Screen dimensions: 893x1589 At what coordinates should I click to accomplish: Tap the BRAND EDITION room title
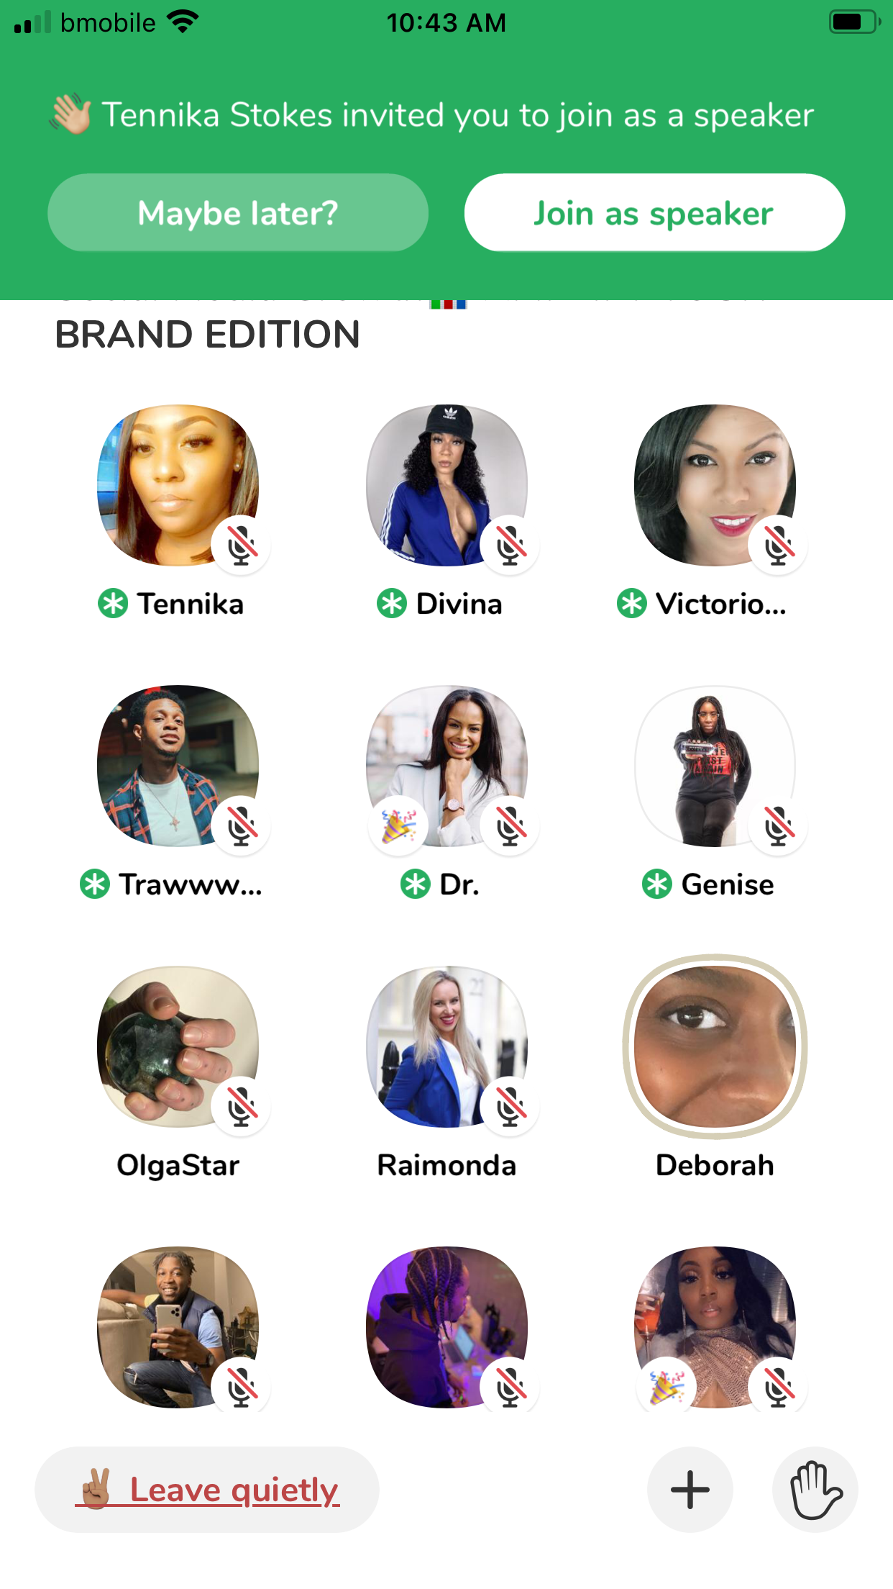click(207, 335)
